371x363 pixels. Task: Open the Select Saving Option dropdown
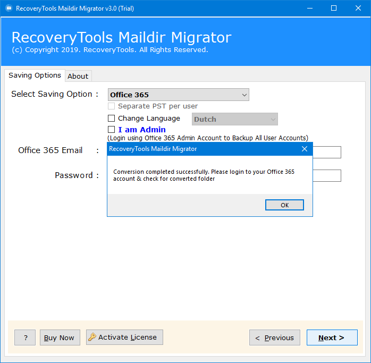[x=179, y=95]
